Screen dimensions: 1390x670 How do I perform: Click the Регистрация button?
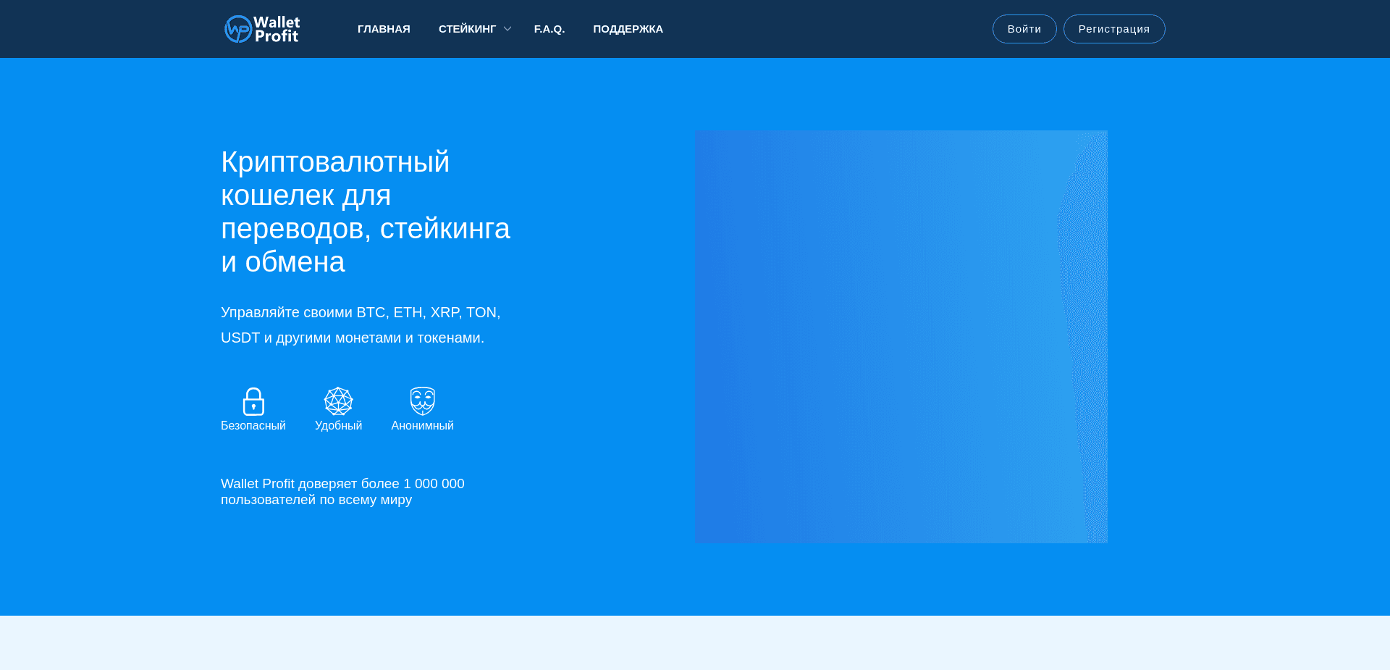pos(1113,29)
